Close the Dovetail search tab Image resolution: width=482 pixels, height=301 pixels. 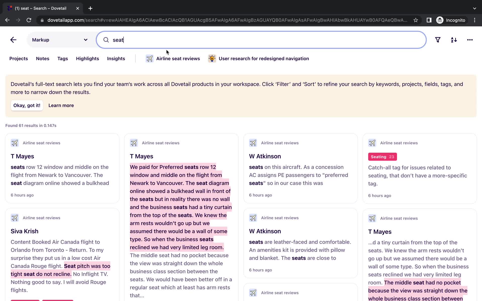(x=78, y=8)
